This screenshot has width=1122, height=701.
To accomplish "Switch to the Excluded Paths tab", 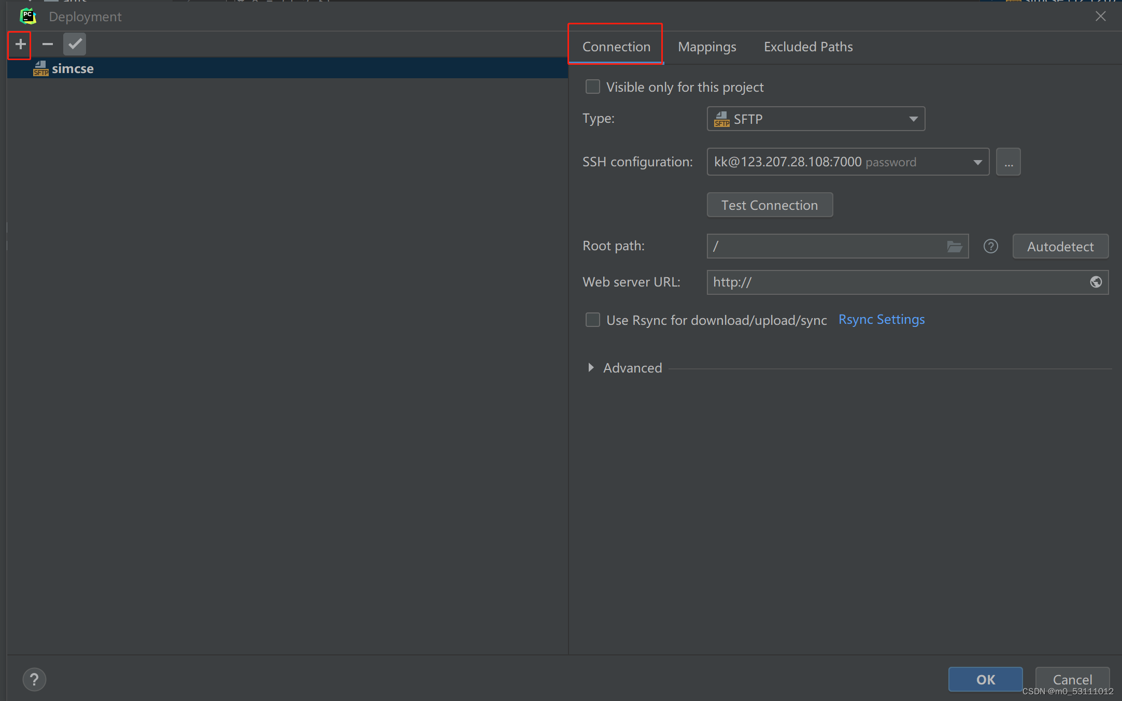I will (808, 47).
